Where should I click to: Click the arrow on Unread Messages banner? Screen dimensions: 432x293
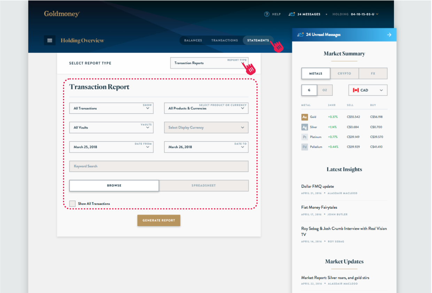pos(389,35)
